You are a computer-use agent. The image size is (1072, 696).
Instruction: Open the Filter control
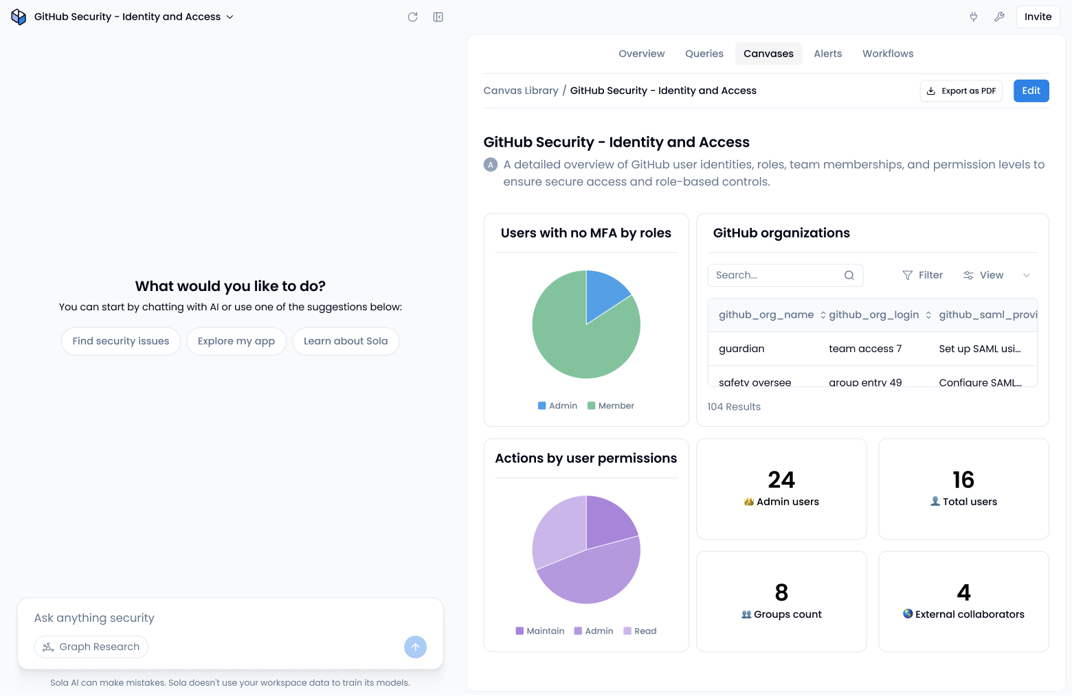tap(922, 275)
